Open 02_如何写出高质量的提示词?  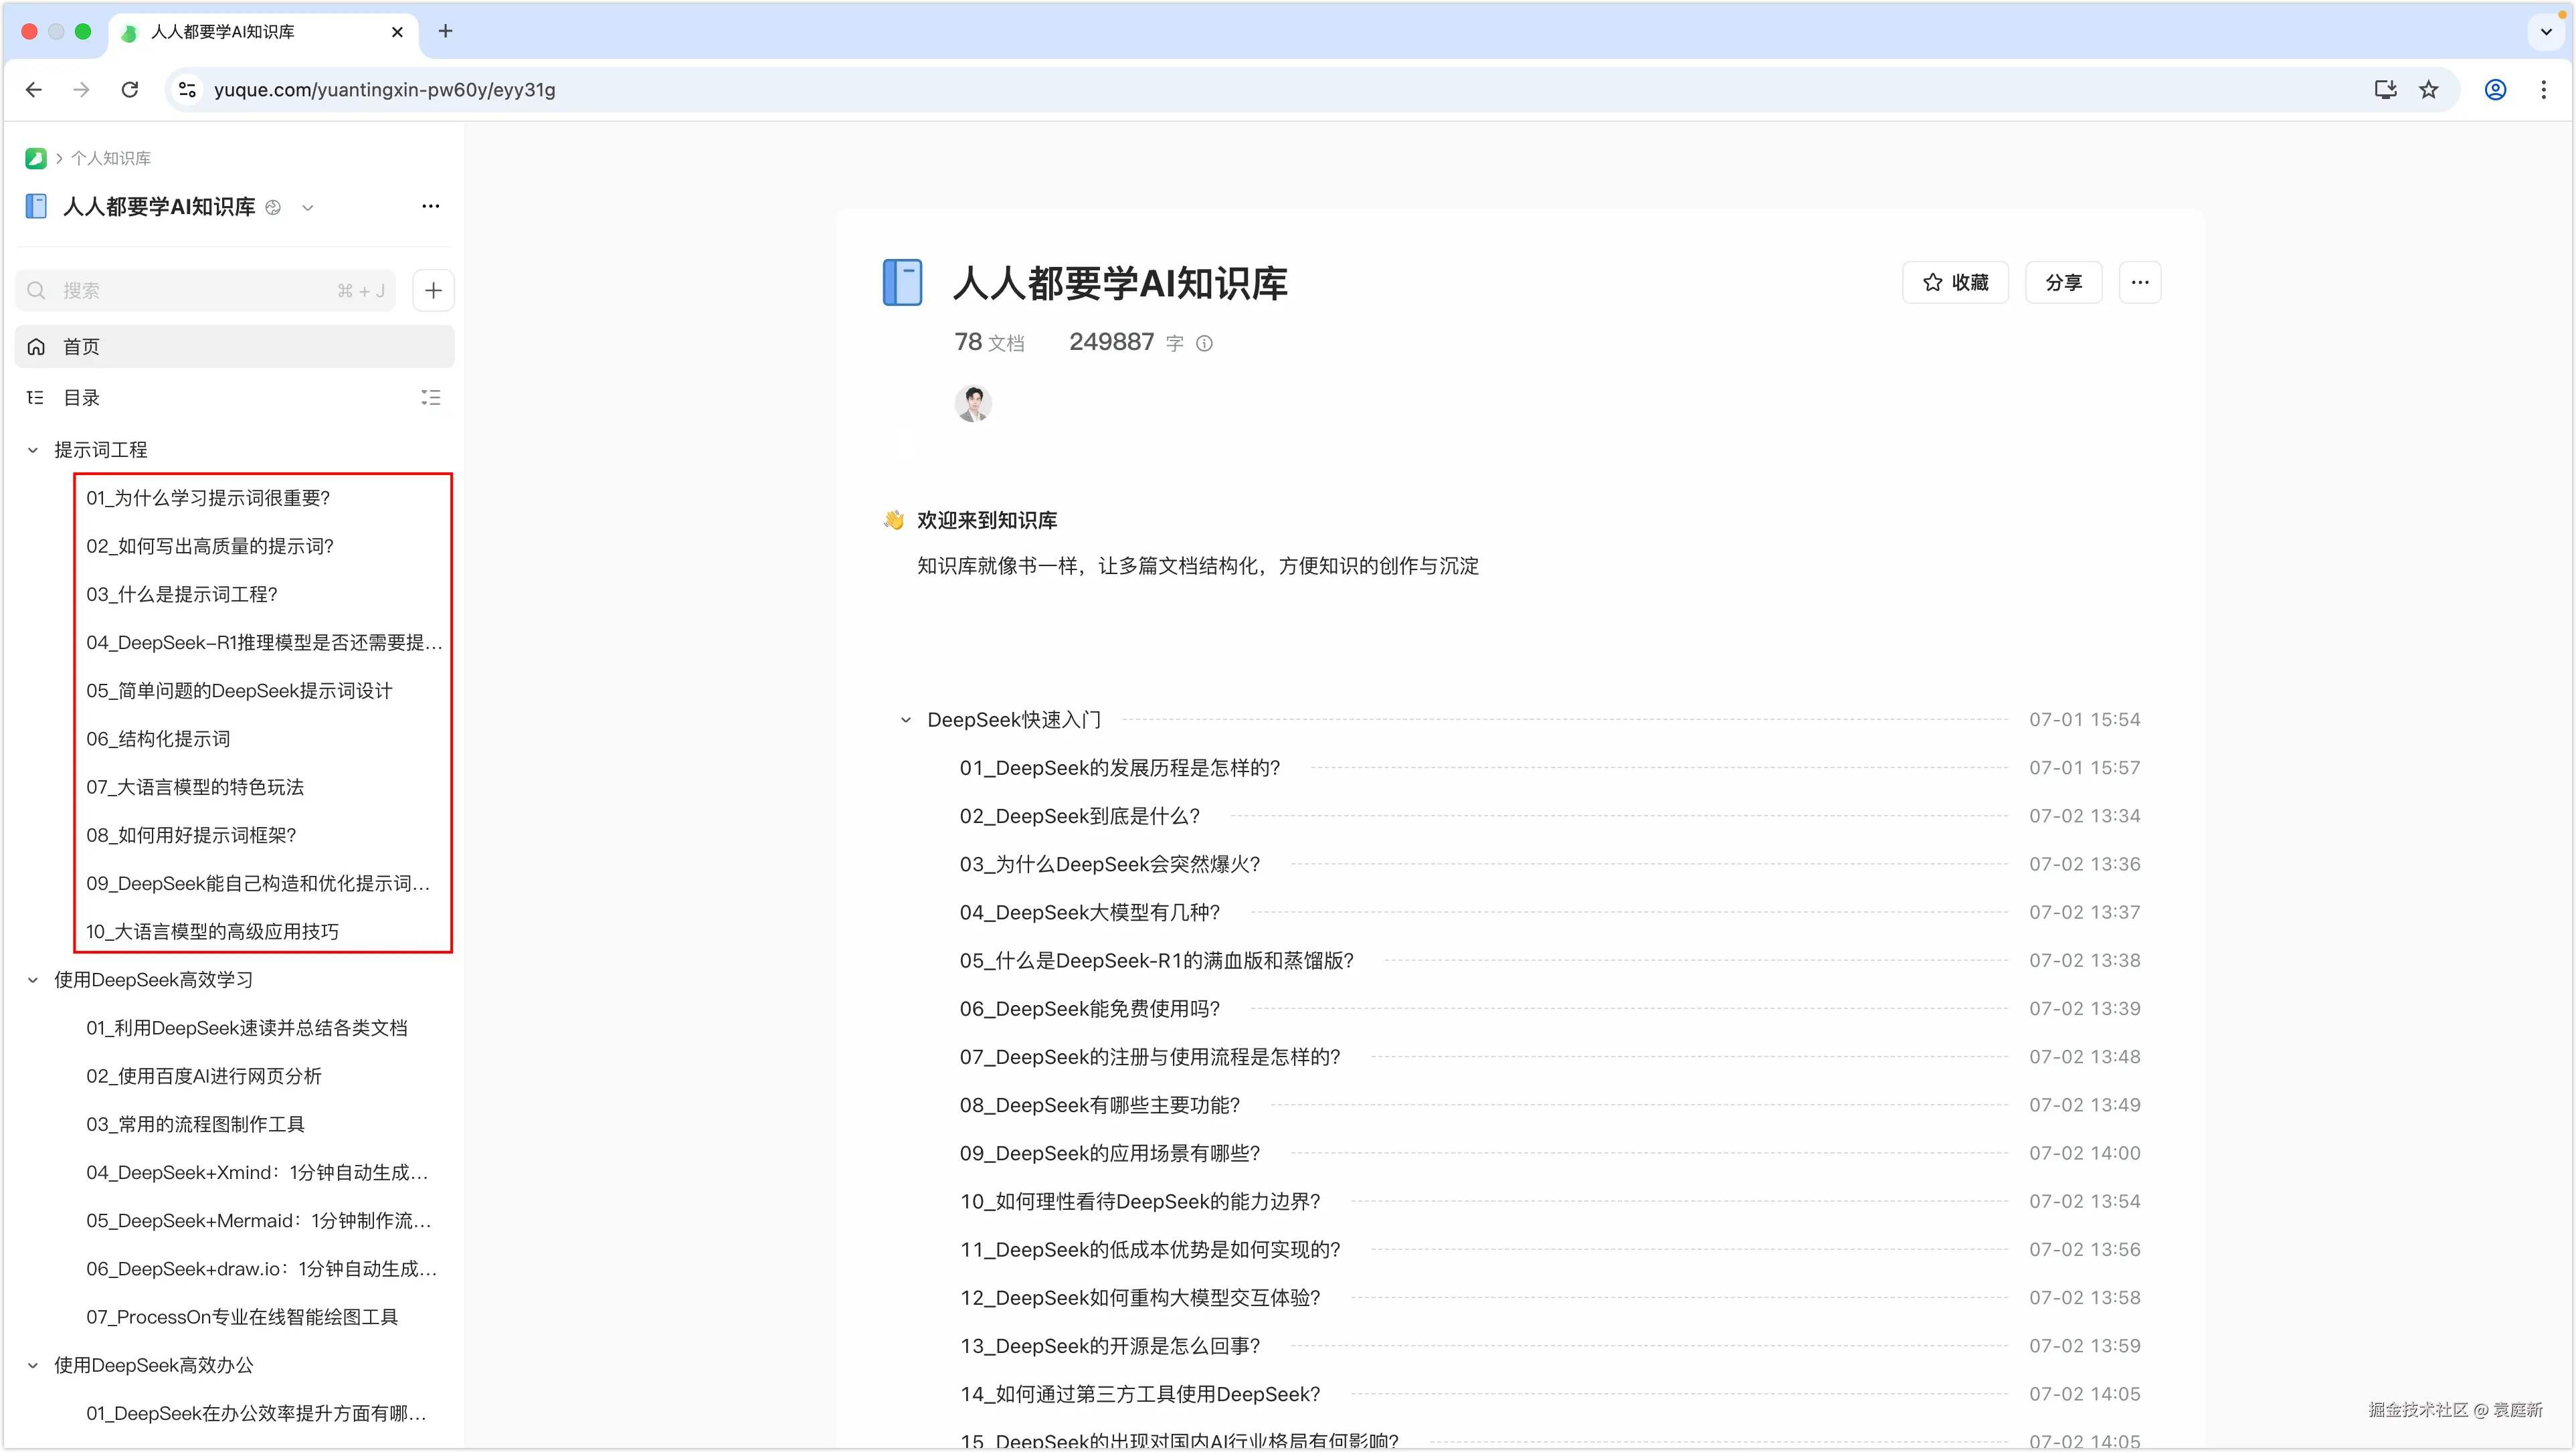[x=210, y=546]
